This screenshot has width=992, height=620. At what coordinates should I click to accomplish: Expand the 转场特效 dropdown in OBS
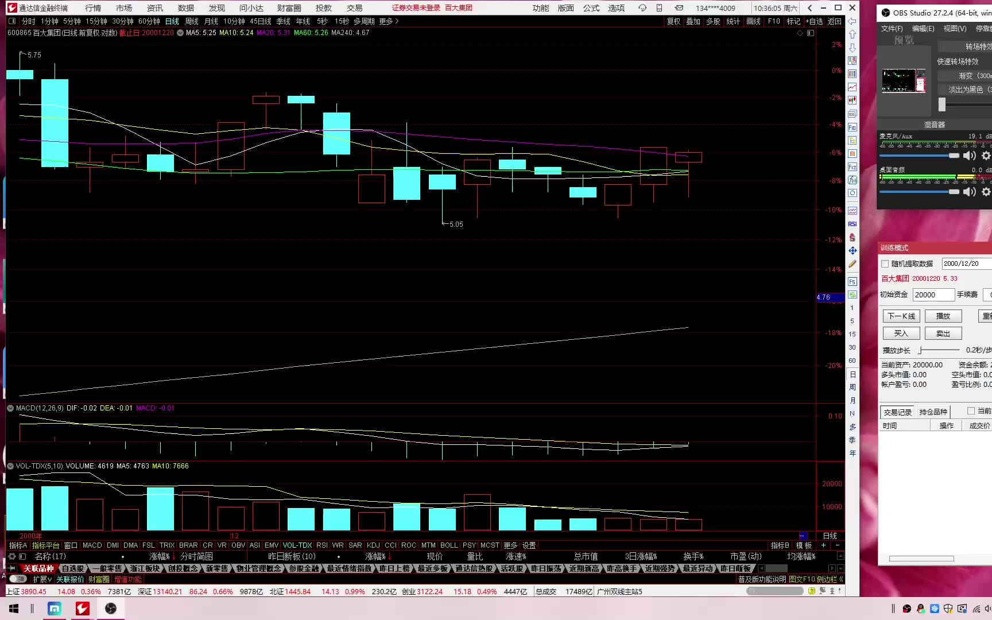[x=964, y=46]
